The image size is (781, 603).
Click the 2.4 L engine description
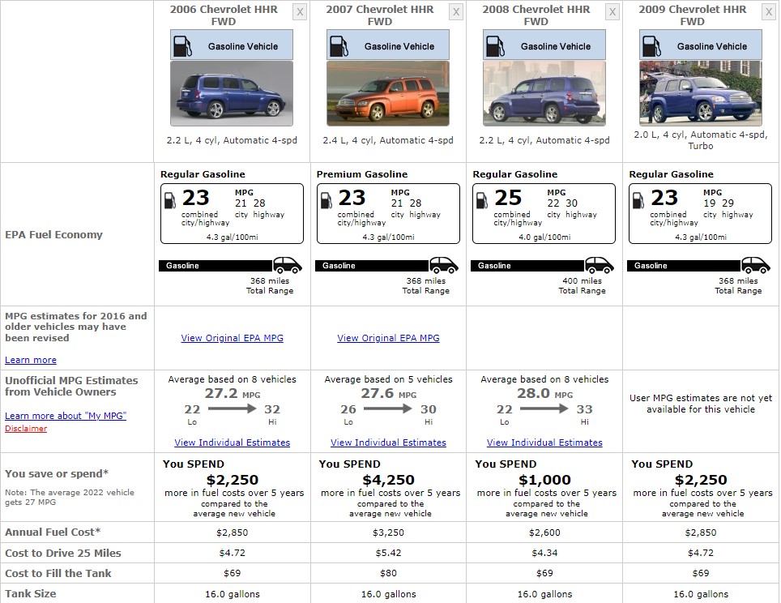coord(388,140)
